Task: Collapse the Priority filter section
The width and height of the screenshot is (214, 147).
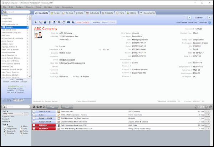Action: coord(10,121)
